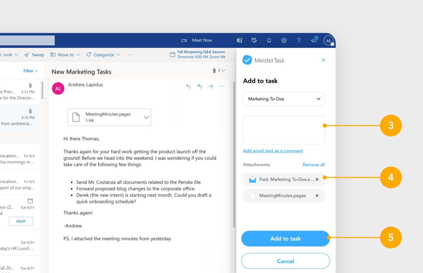
Task: Click the Add to task button
Action: coord(286,239)
